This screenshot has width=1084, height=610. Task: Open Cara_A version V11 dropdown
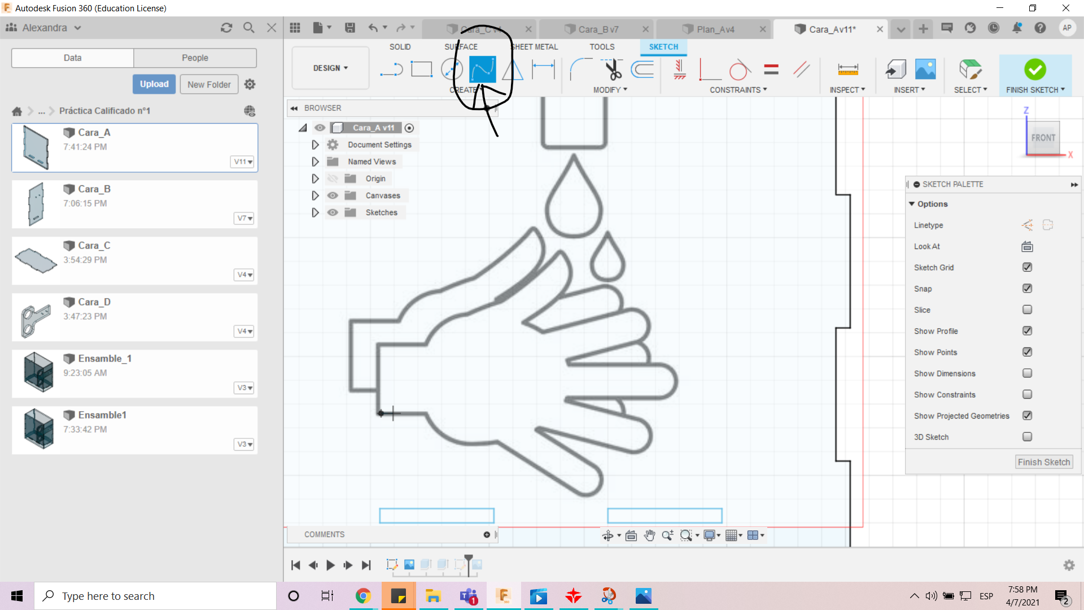243,162
